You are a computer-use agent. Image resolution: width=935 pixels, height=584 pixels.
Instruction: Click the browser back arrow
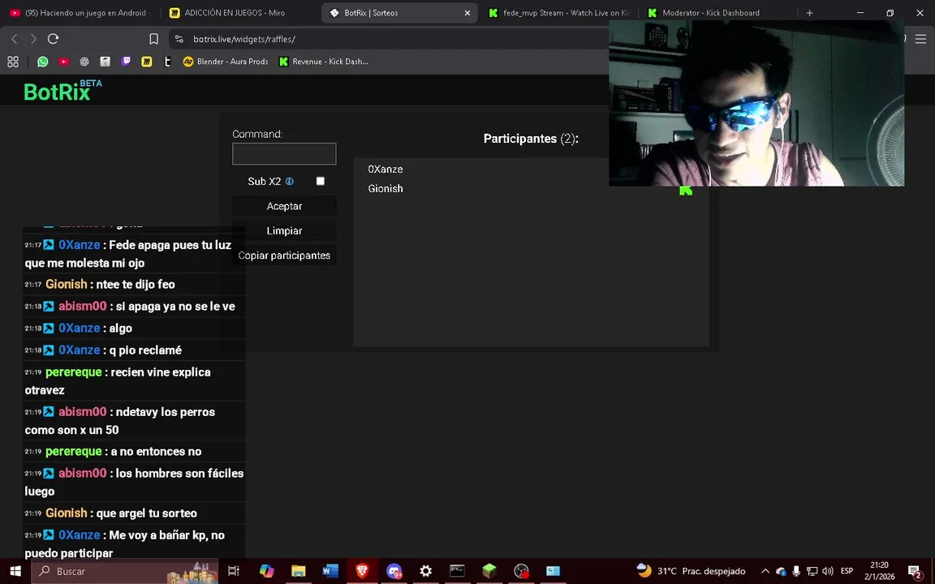click(15, 39)
